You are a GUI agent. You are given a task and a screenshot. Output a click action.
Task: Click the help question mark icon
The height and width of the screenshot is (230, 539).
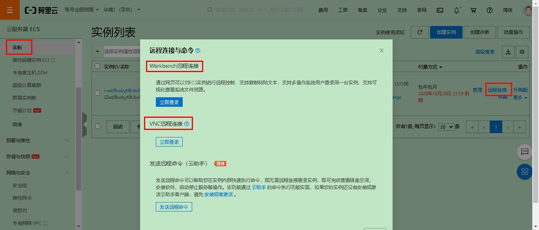(490, 10)
